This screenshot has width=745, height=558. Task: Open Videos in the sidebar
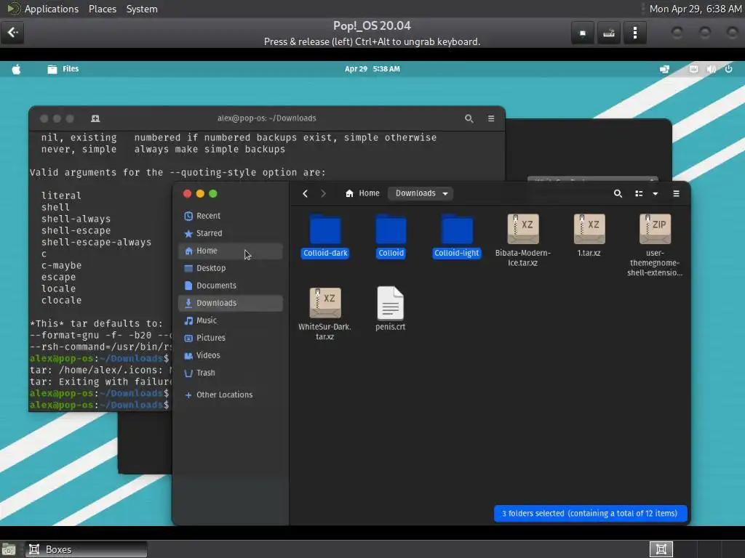click(x=231, y=355)
